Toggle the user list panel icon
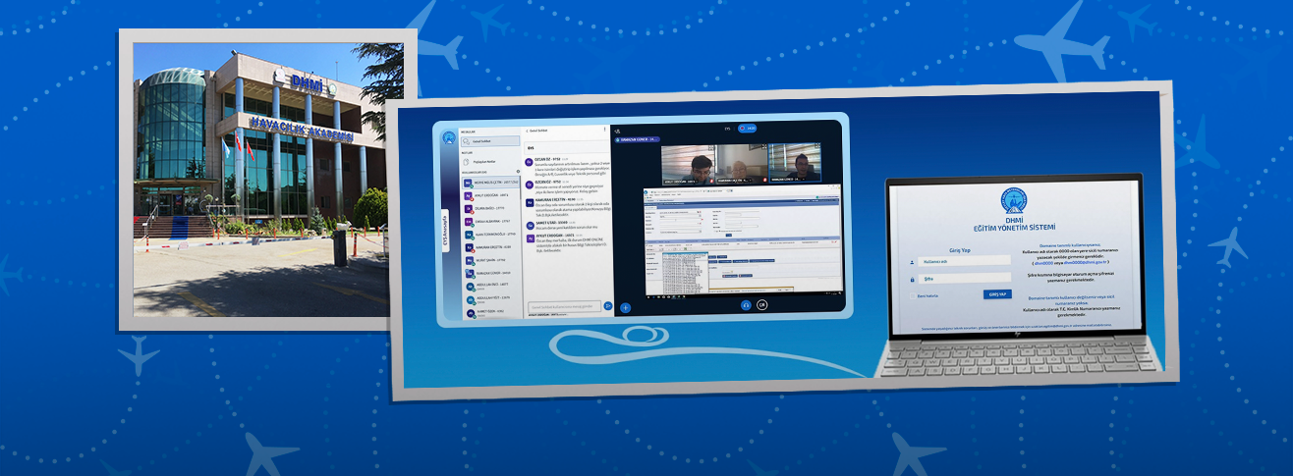Screen dimensions: 1293x476 pos(617,132)
